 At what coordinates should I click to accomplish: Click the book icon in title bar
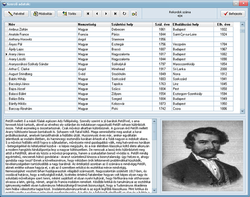pyautogui.click(x=4, y=4)
